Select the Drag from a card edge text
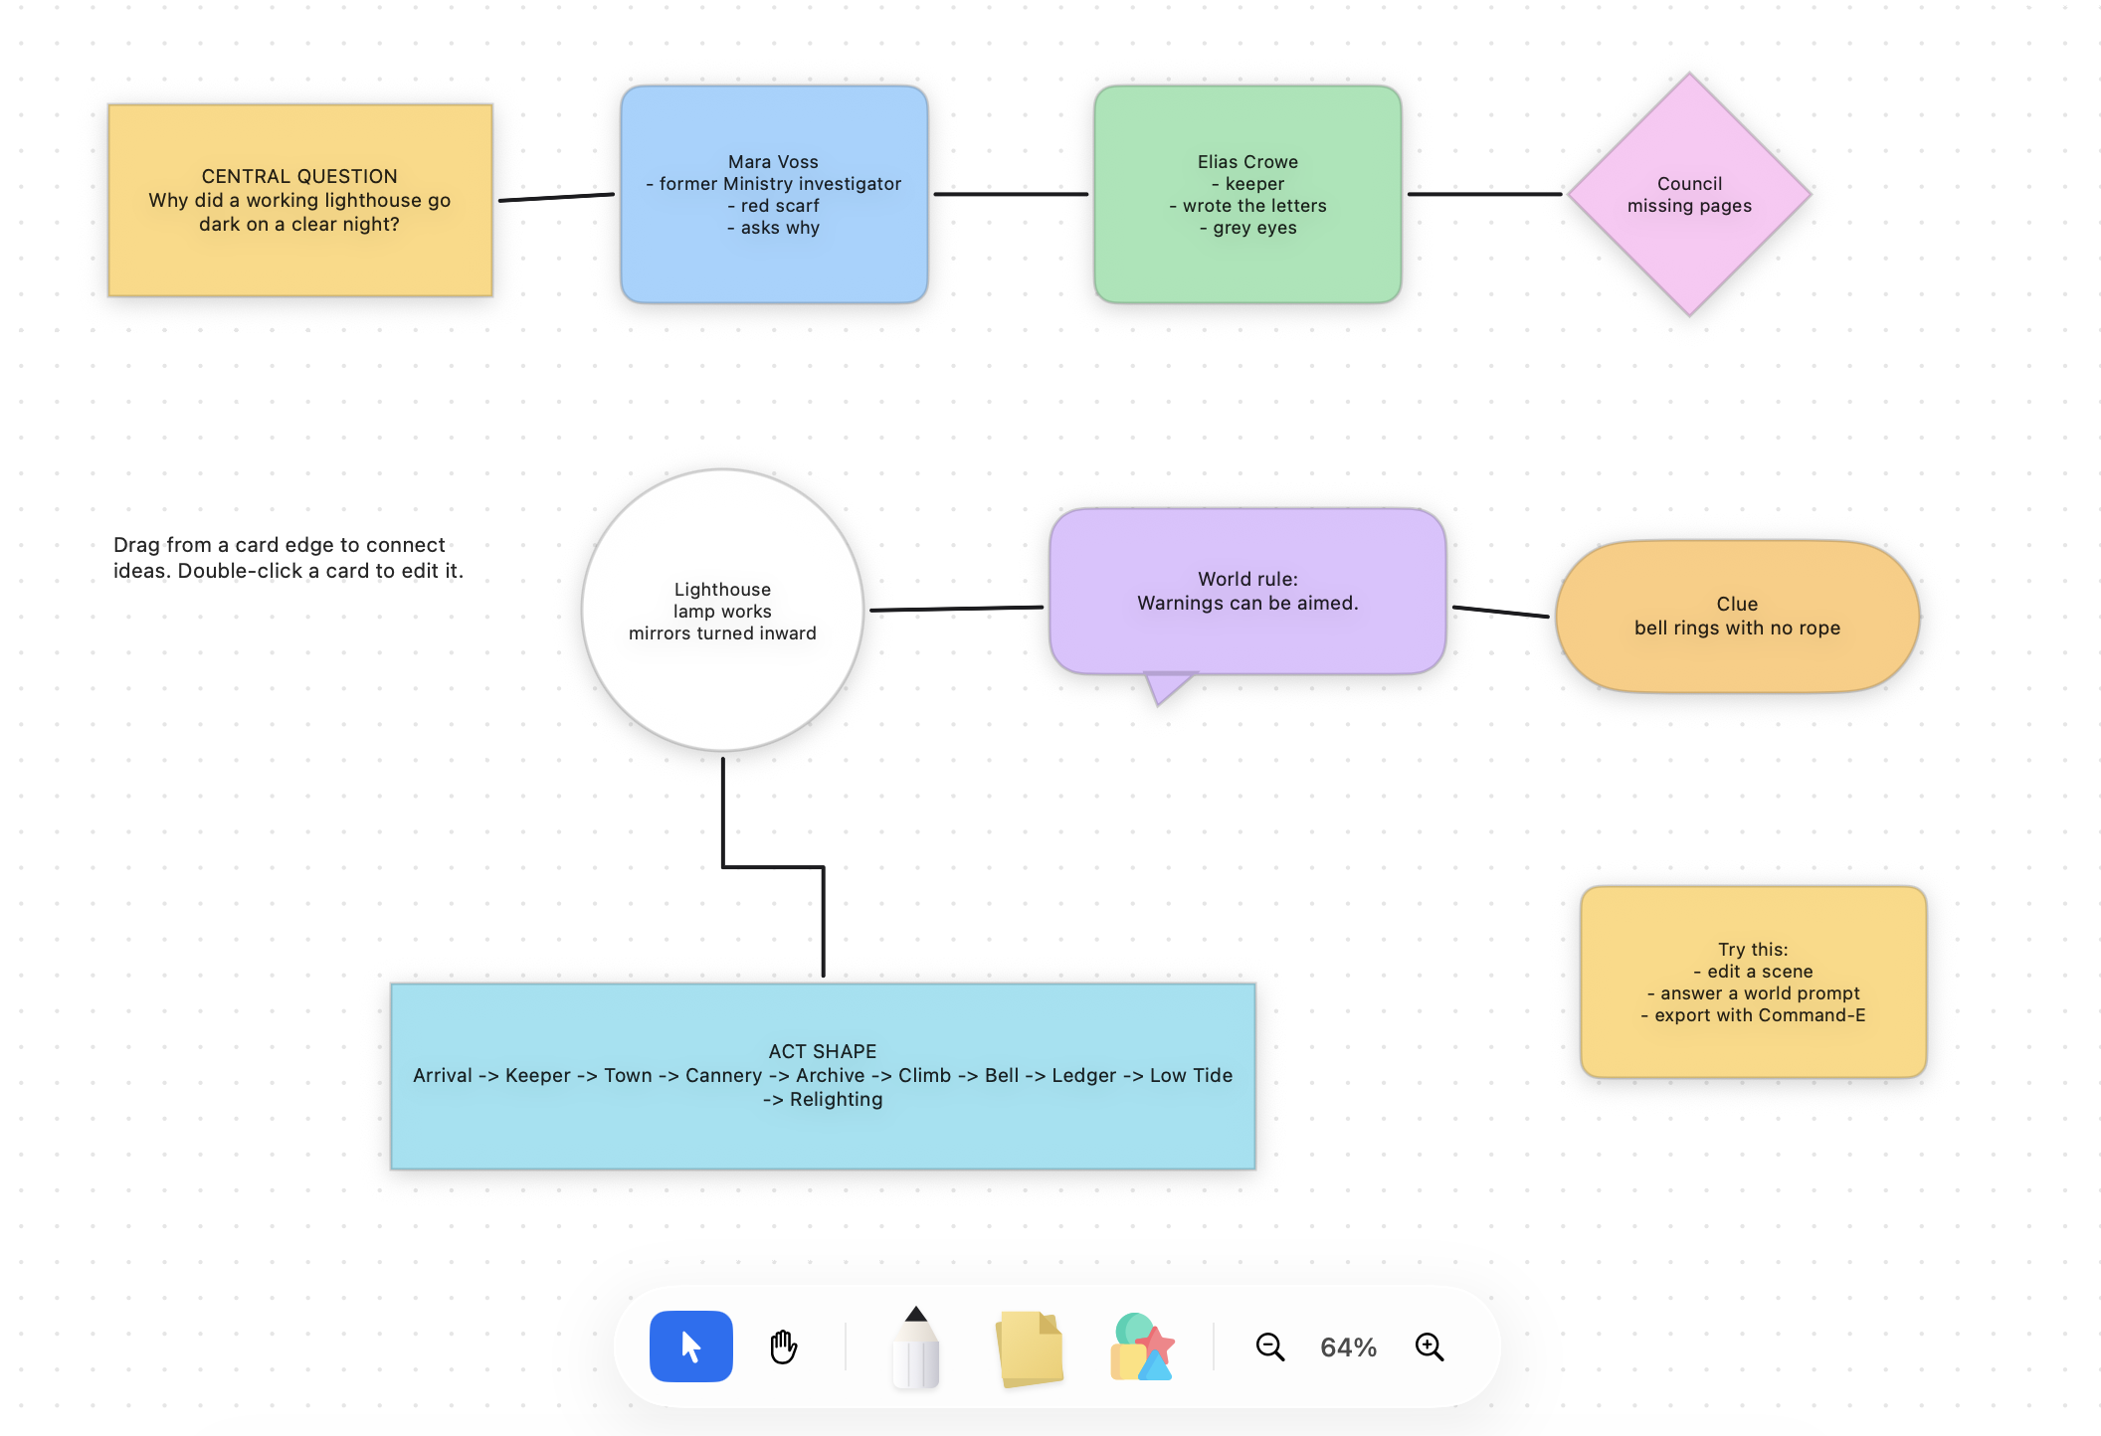 click(x=288, y=558)
